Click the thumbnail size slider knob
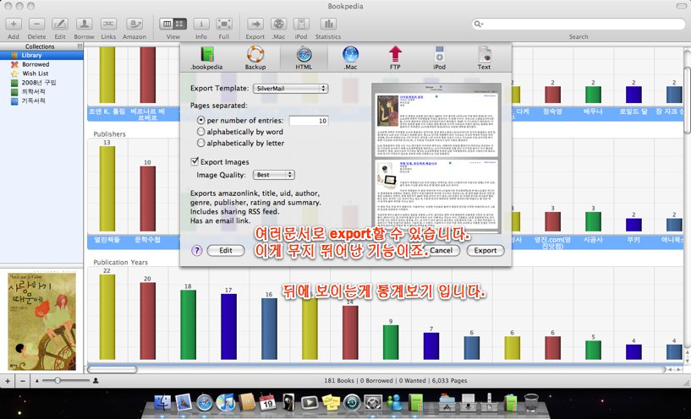The height and width of the screenshot is (419, 691). click(x=58, y=380)
